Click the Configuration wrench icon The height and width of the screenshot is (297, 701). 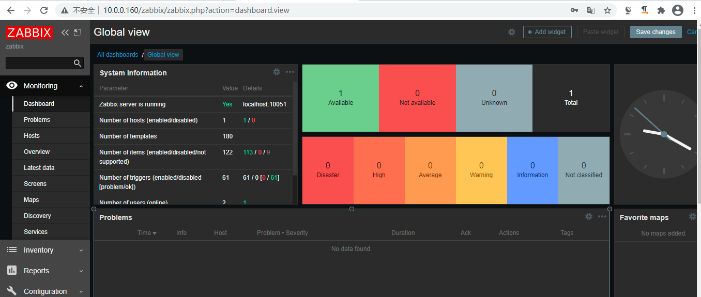(x=12, y=291)
